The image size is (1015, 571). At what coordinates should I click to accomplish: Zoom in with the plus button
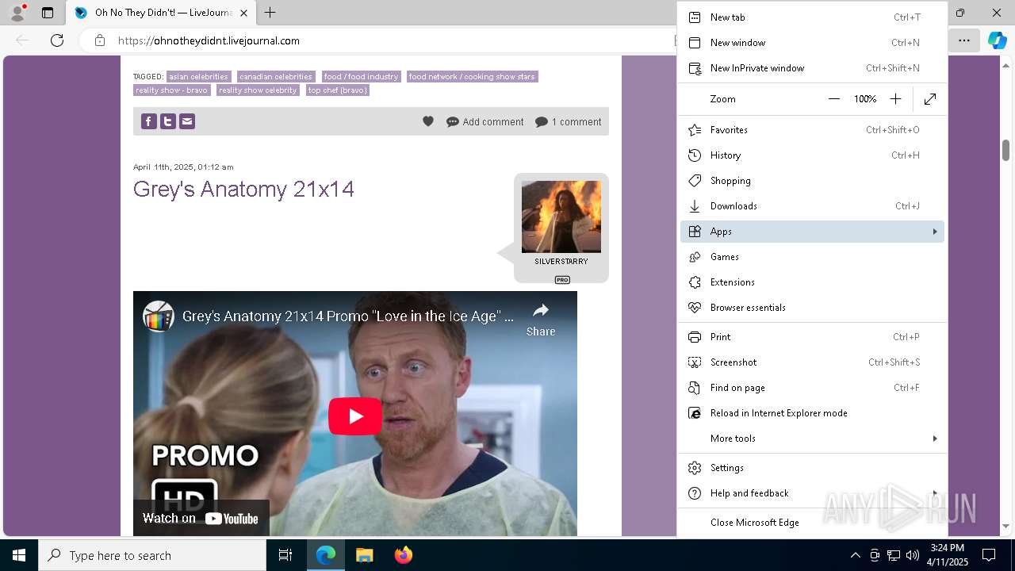pos(895,99)
